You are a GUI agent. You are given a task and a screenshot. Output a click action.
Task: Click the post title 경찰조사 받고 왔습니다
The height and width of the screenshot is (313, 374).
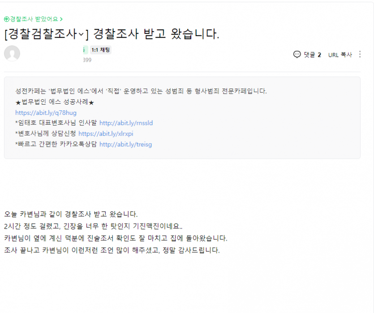pyautogui.click(x=156, y=34)
